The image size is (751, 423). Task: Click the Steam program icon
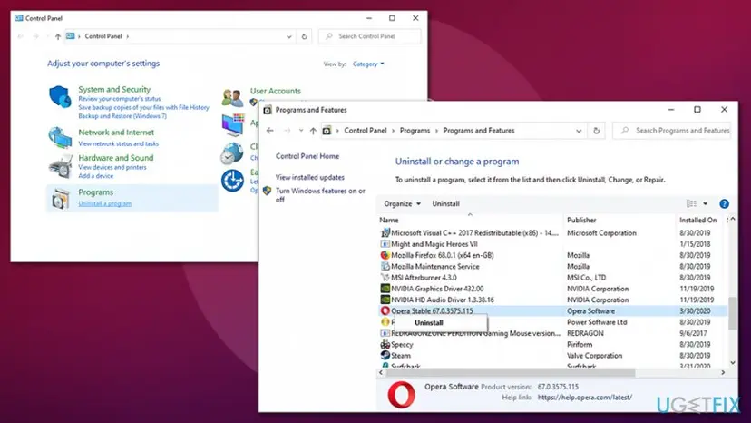point(385,356)
